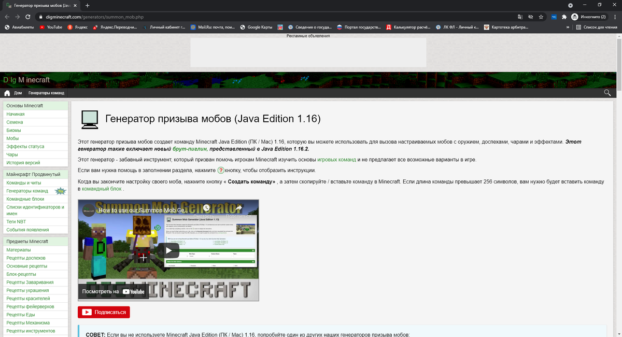Image resolution: width=622 pixels, height=337 pixels.
Task: Play the Summon Mob Generator video
Action: (168, 250)
